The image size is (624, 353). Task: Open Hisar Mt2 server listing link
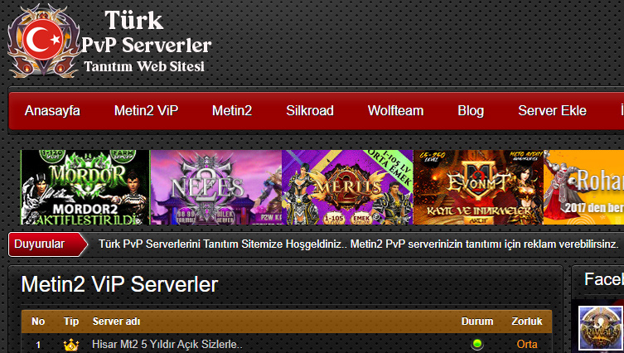(x=167, y=344)
